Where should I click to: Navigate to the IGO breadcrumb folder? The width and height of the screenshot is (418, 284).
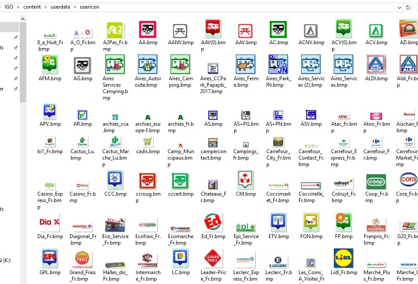[x=9, y=7]
